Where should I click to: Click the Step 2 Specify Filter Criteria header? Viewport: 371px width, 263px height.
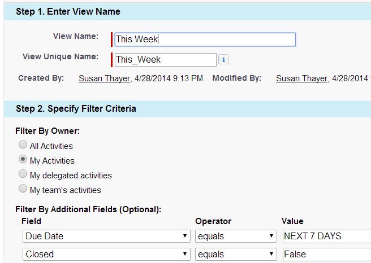pos(76,108)
